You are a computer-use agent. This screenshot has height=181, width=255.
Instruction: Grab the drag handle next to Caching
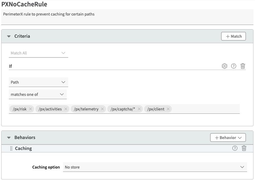point(11,148)
